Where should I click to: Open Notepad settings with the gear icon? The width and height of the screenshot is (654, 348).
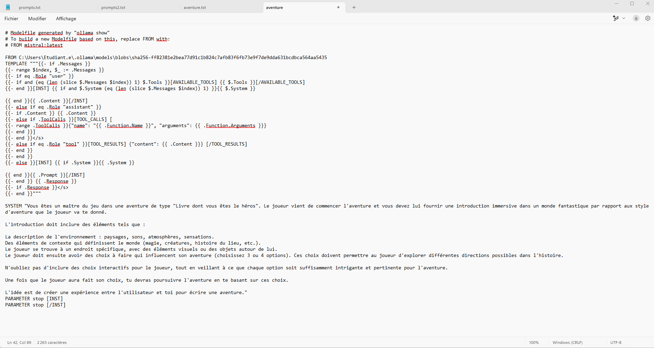coord(648,19)
